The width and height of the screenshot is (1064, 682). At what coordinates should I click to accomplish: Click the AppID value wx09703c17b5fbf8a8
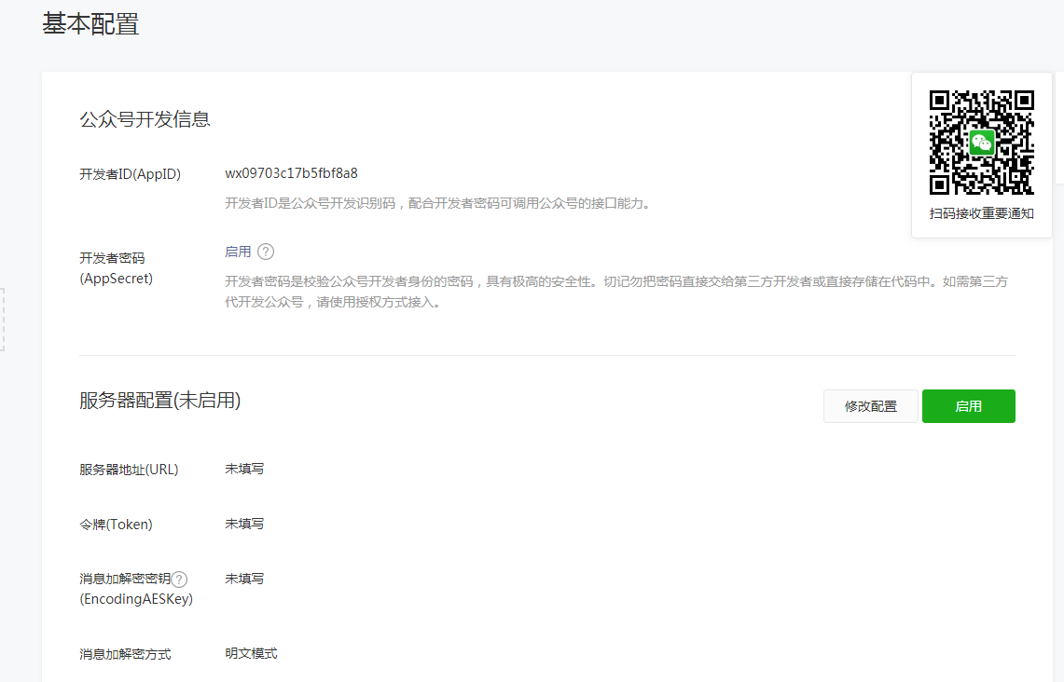click(291, 173)
